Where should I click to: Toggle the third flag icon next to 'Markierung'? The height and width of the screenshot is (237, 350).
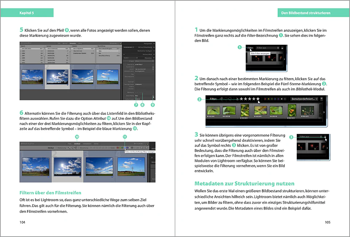pyautogui.click(x=76, y=148)
